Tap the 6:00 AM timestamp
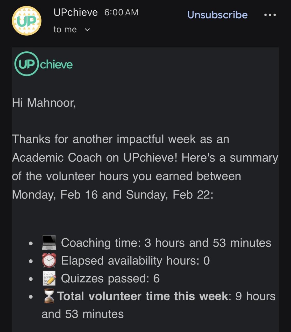The image size is (291, 332). click(121, 12)
